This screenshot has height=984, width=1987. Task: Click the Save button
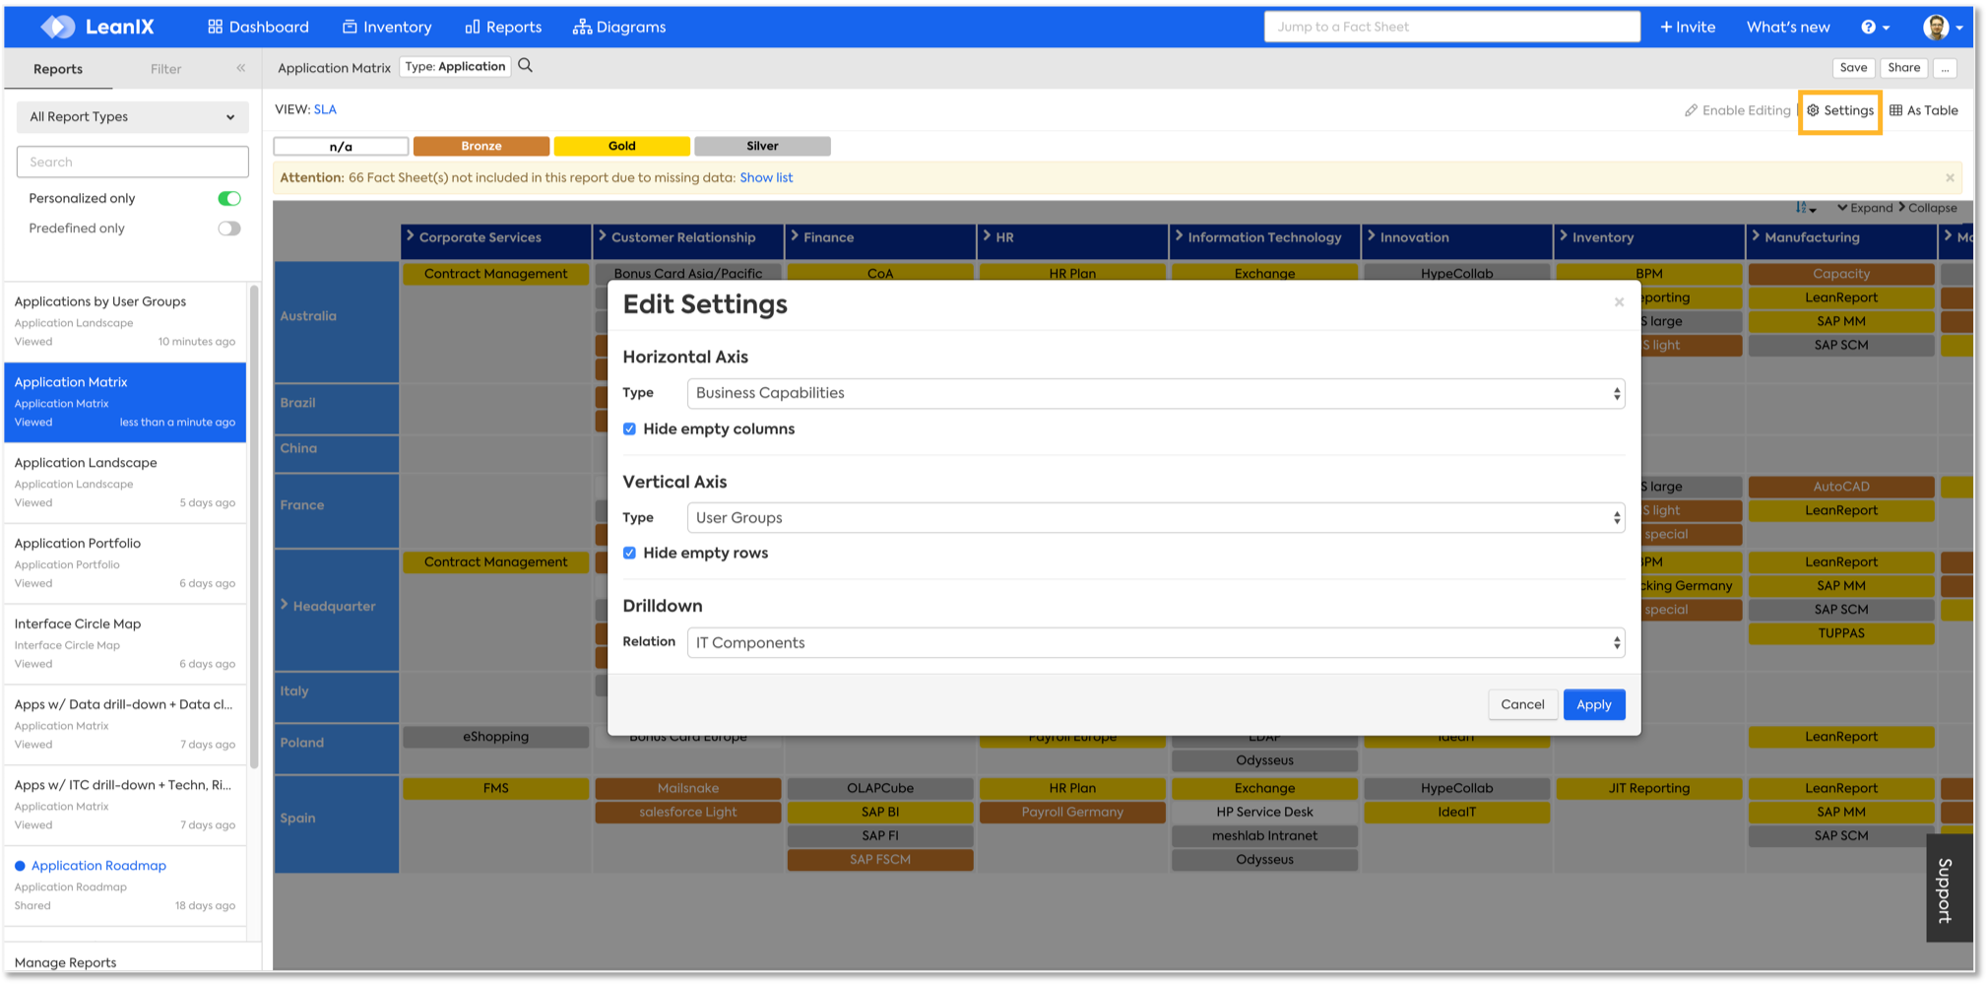tap(1853, 68)
